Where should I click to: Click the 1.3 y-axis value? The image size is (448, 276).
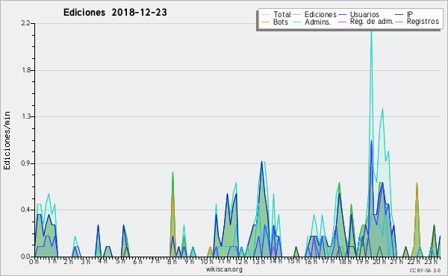pos(26,116)
